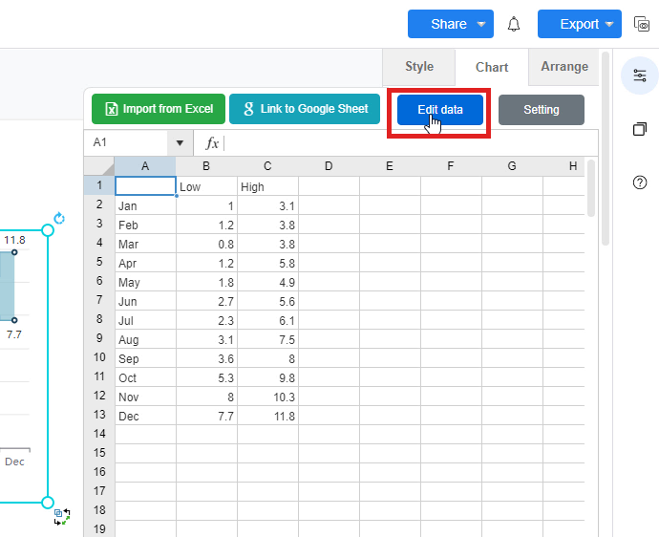Click the spreadsheet select-all corner
This screenshot has width=659, height=537.
[x=99, y=166]
